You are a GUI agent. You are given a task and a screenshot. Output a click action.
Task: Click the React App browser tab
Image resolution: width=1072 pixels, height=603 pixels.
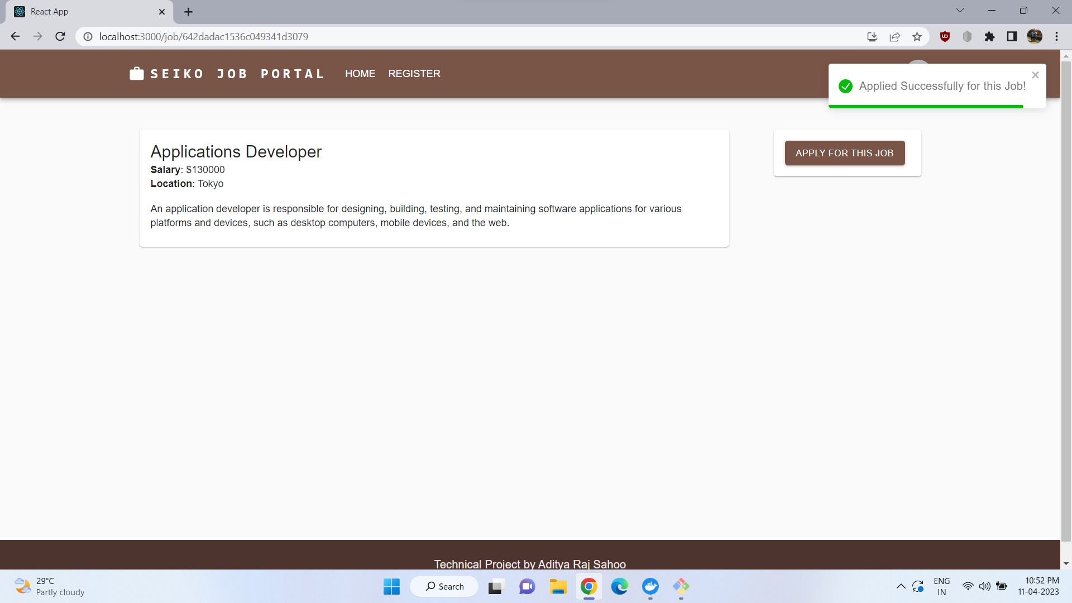click(84, 11)
